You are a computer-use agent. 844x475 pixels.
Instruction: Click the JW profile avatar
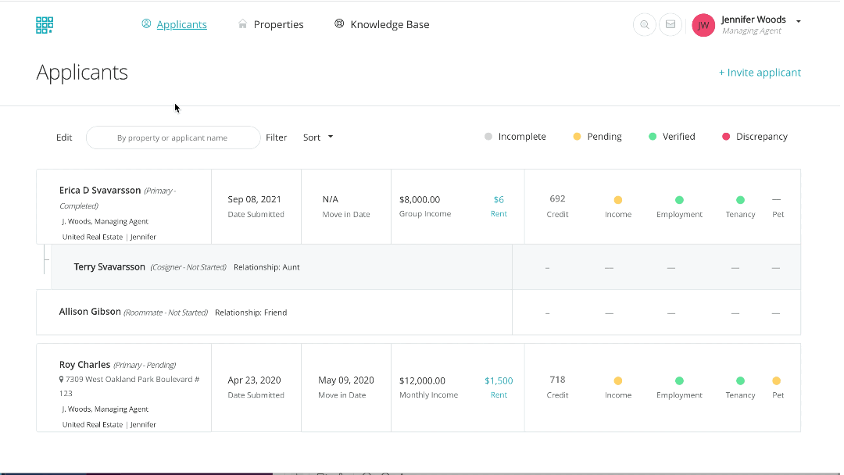703,25
